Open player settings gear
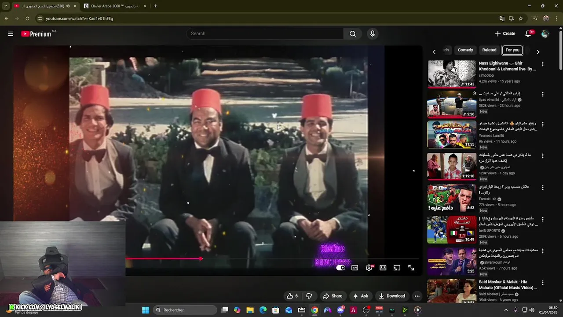The image size is (563, 317). point(369,268)
